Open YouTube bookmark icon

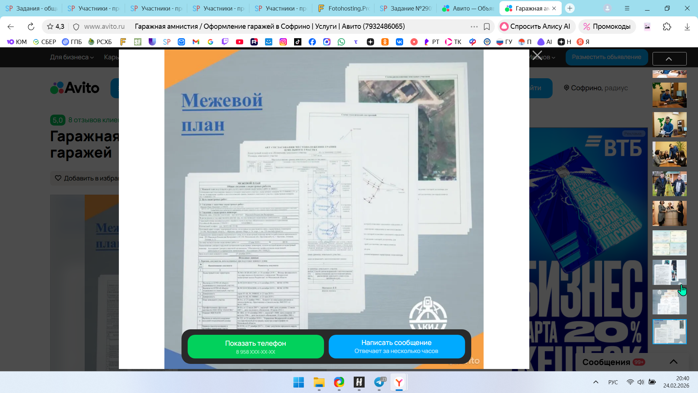239,42
